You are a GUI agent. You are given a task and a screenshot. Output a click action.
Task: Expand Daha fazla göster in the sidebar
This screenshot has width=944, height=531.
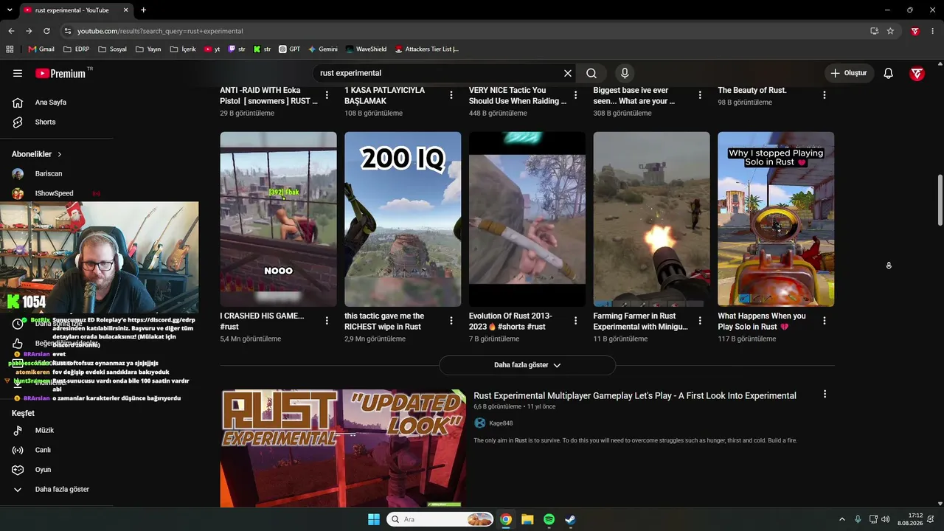(50, 490)
